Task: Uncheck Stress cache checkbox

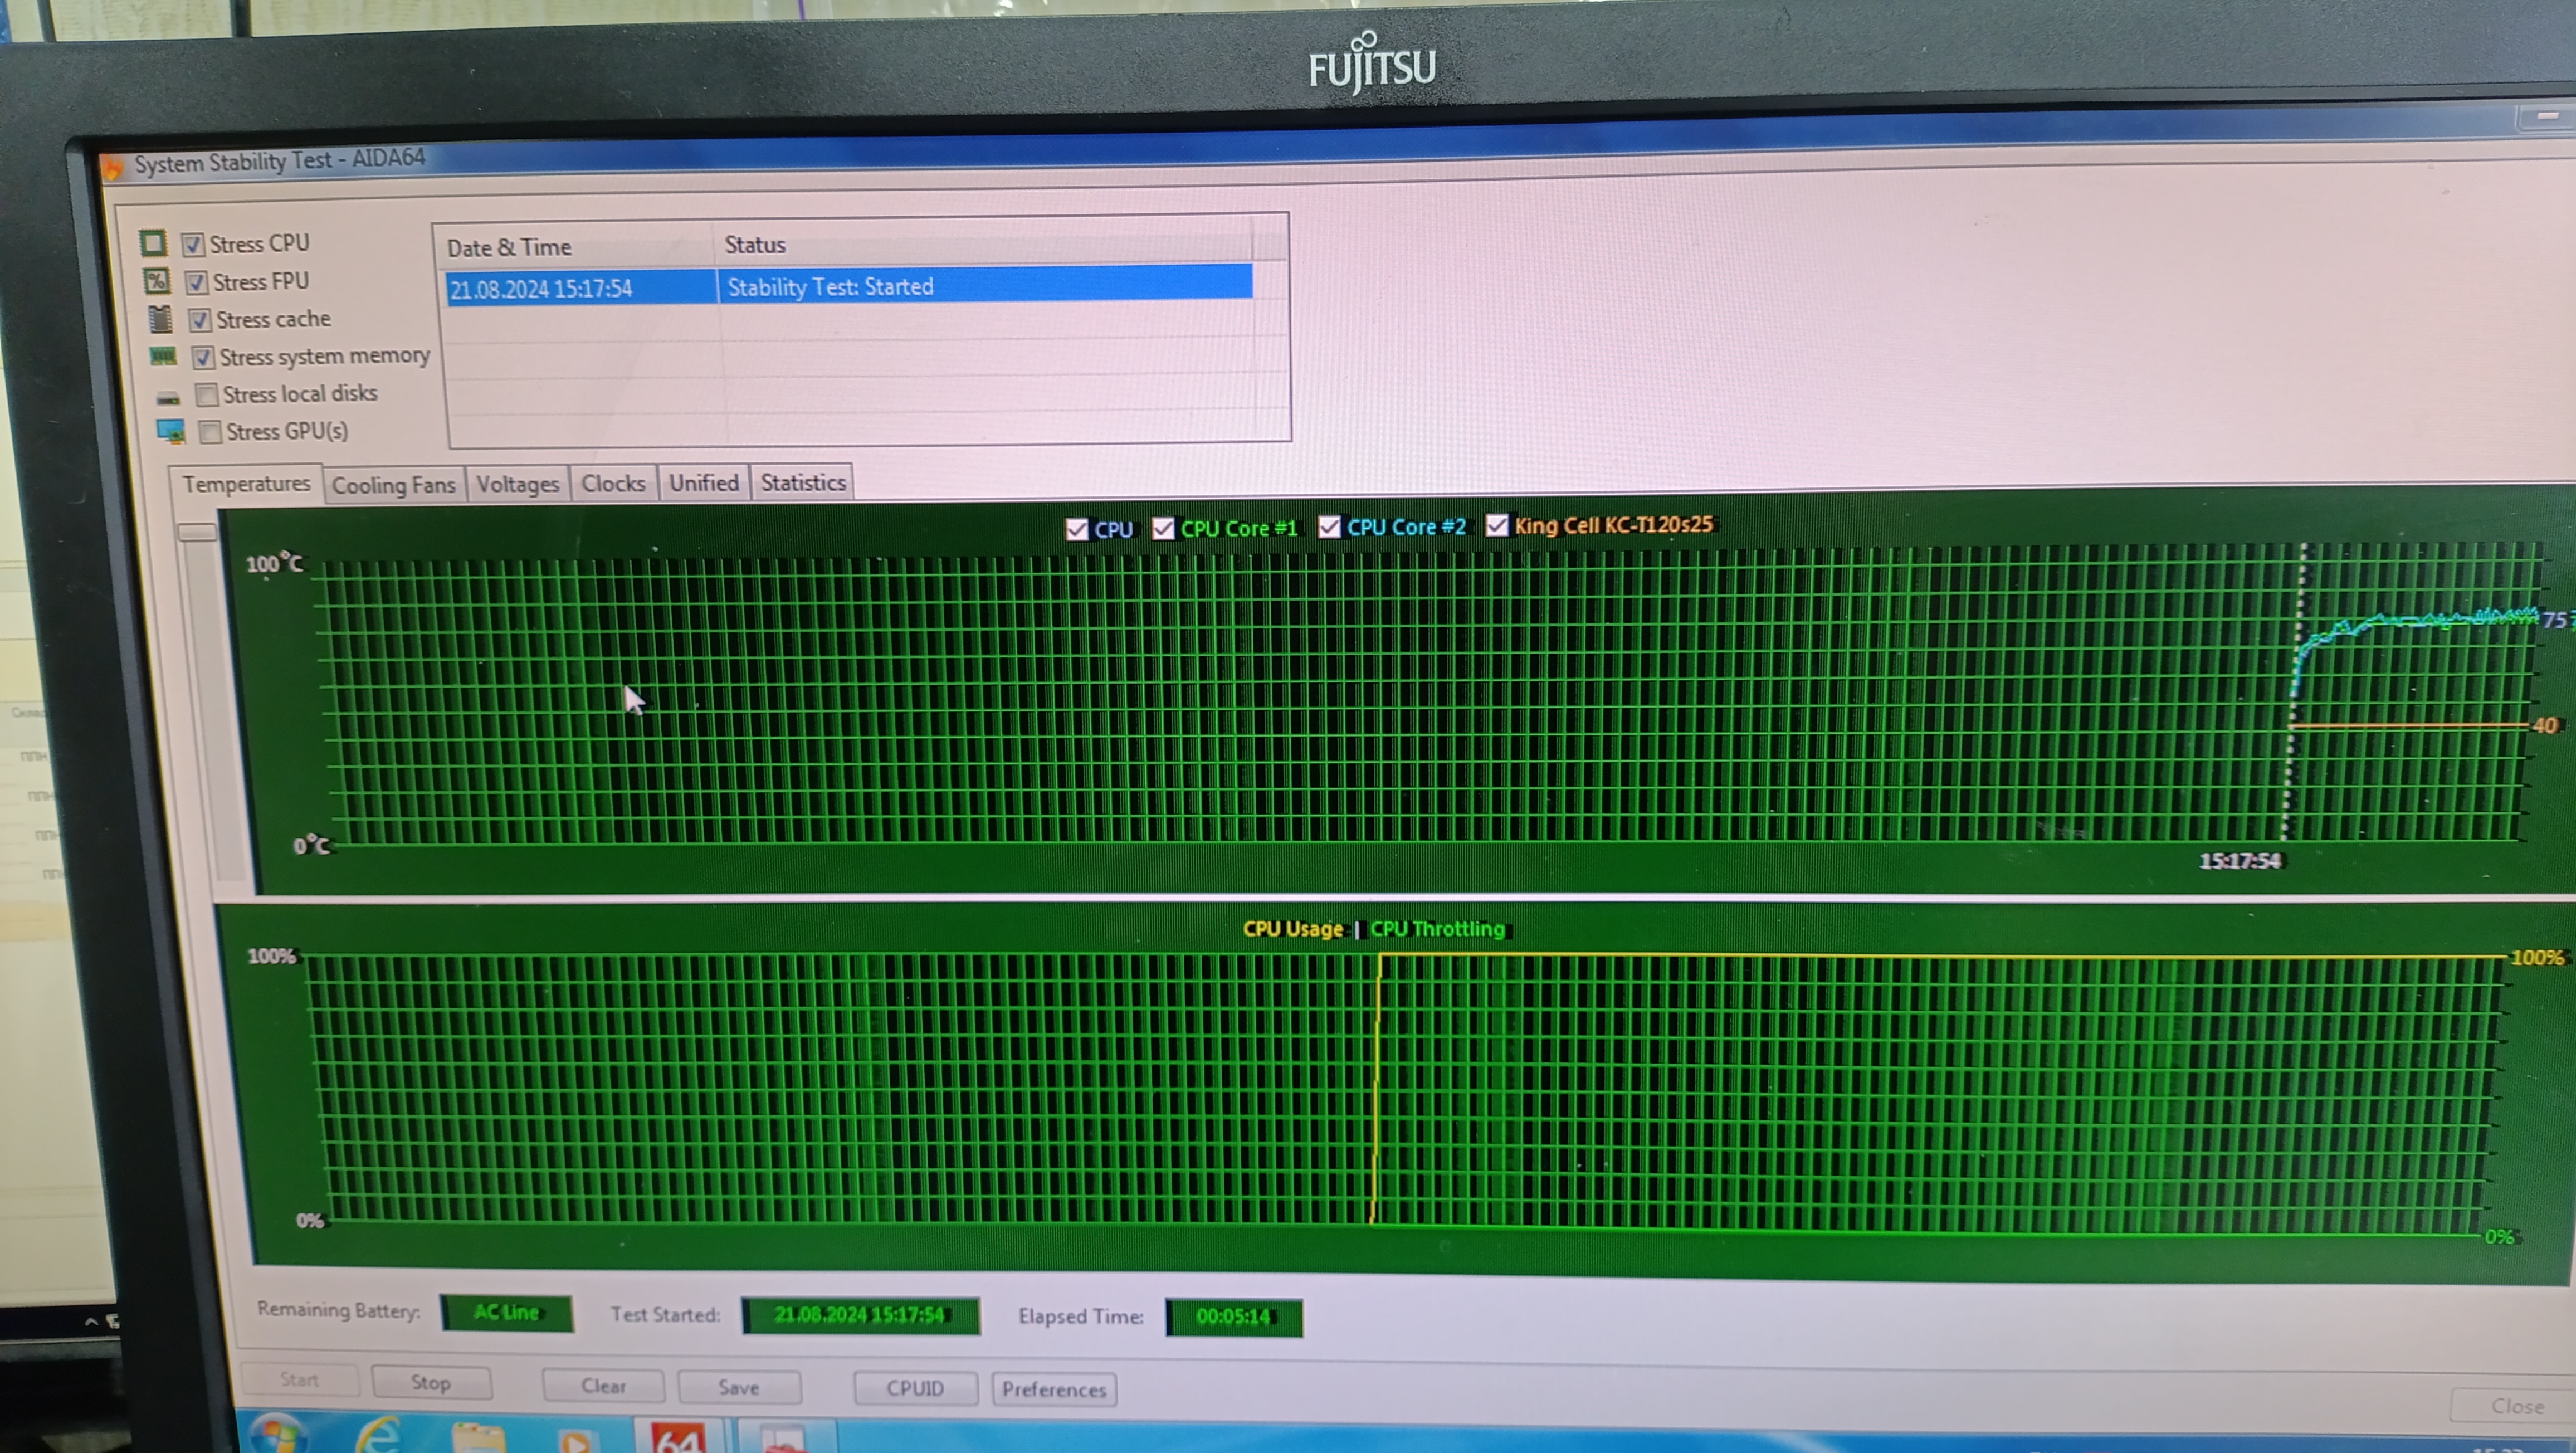Action: [x=200, y=320]
